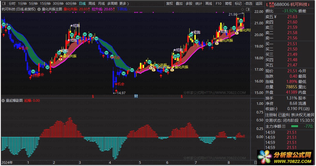Toggle 简框 simple frame mode
This screenshot has height=166, width=316.
[x=228, y=3]
